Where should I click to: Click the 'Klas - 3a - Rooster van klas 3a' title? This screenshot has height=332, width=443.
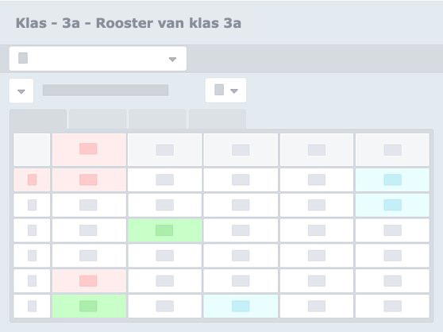[129, 23]
